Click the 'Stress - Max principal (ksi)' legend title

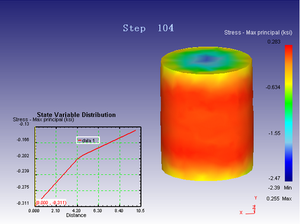258,33
